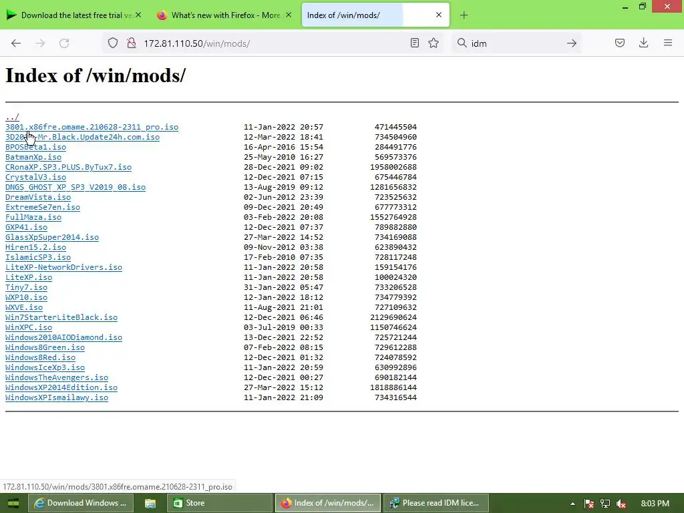Submit the idm search with arrow icon

click(x=572, y=43)
